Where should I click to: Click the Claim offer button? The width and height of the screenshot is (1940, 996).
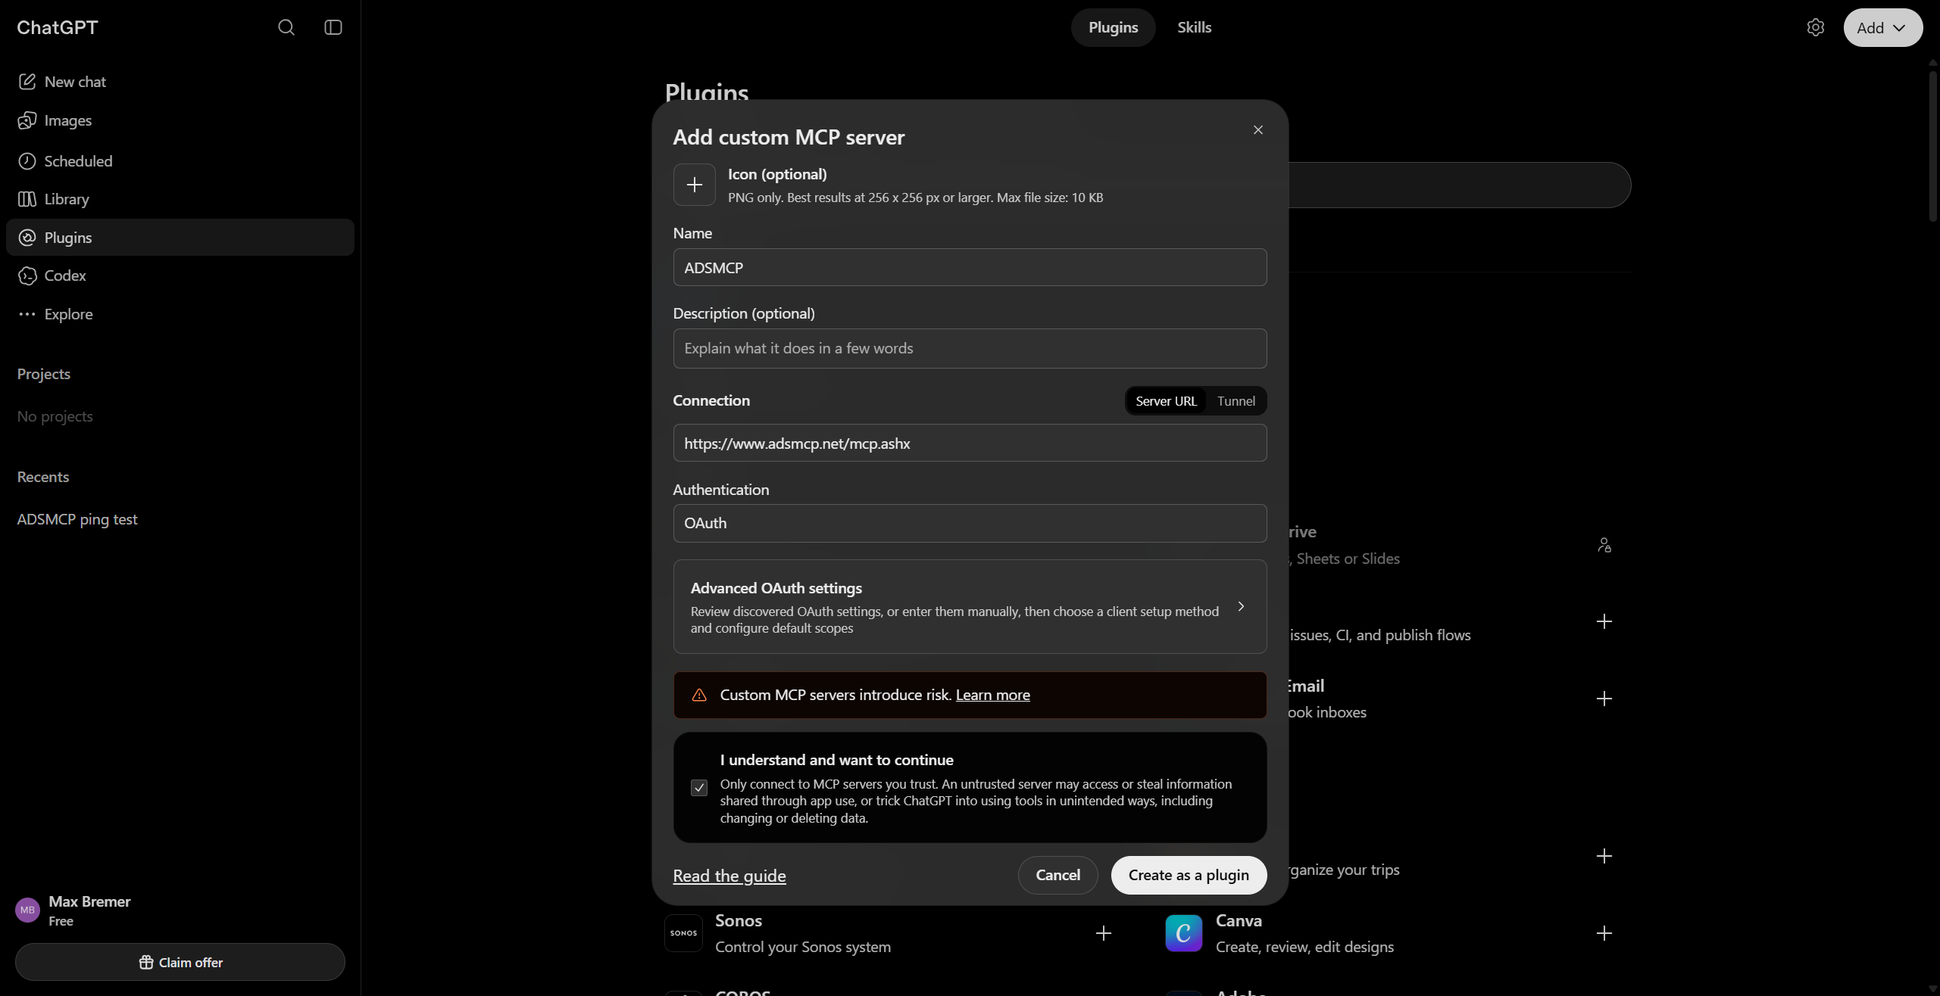[x=180, y=962]
